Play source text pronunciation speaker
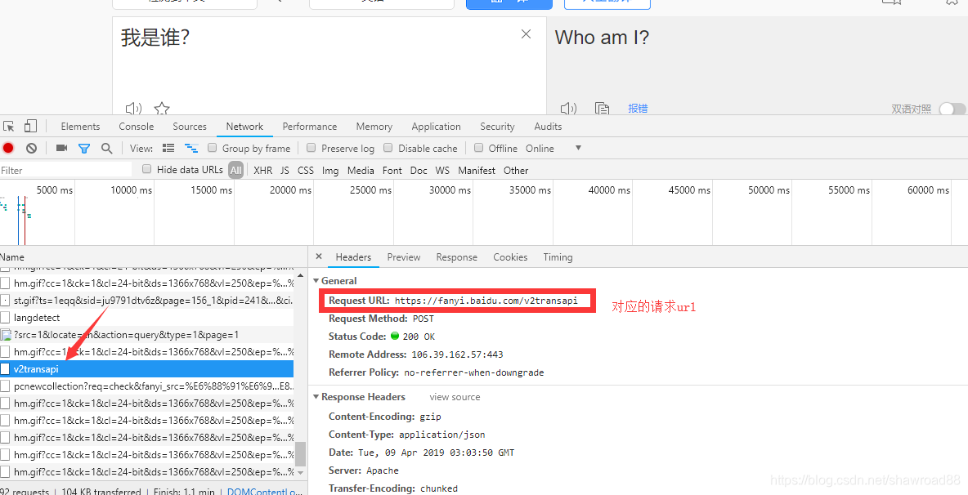This screenshot has height=495, width=968. [x=133, y=109]
